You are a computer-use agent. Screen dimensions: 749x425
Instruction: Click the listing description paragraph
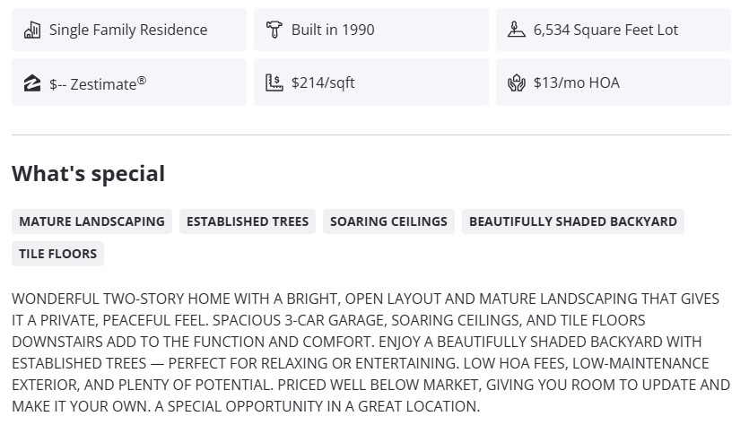click(370, 352)
